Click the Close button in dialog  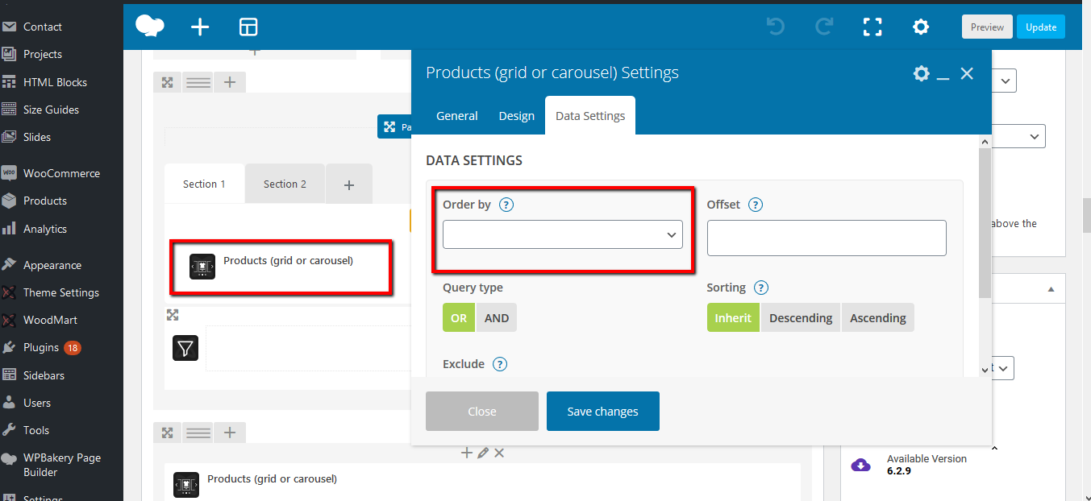[x=482, y=411]
